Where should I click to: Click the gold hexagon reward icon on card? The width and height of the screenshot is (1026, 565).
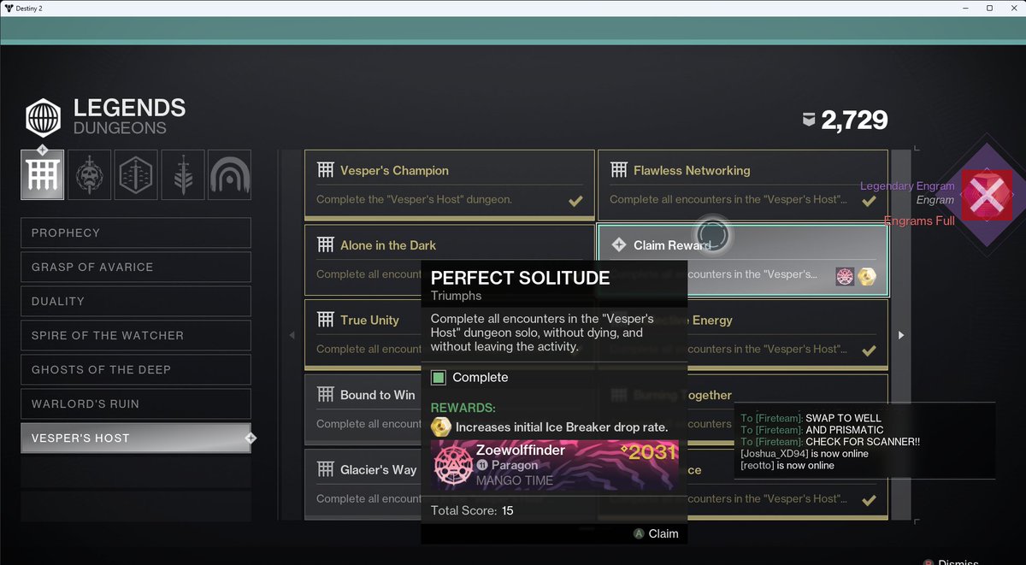coord(867,275)
